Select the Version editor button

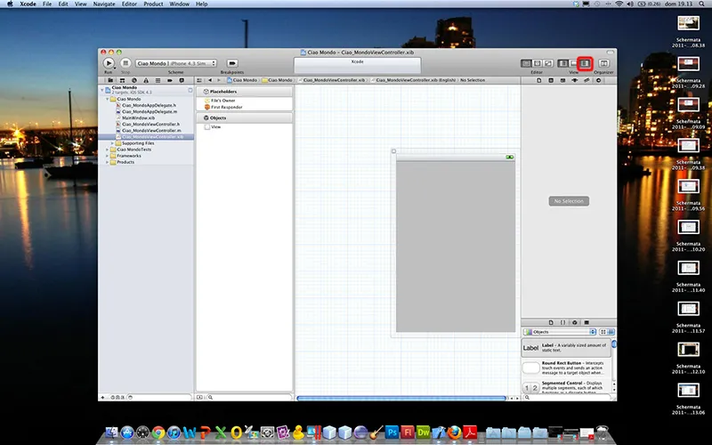pyautogui.click(x=548, y=63)
